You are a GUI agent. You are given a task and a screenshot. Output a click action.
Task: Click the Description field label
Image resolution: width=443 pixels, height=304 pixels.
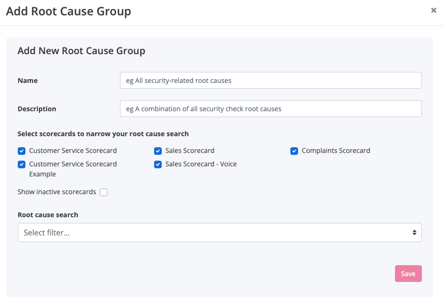(x=37, y=109)
